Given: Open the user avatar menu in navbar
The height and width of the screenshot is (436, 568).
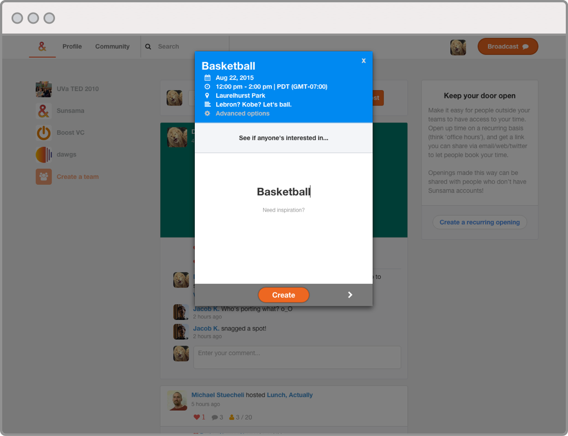Looking at the screenshot, I should point(458,47).
